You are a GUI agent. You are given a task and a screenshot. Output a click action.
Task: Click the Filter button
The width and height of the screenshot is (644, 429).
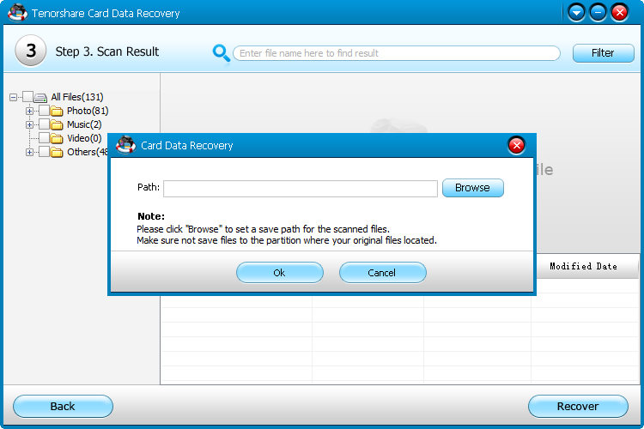[x=603, y=53]
